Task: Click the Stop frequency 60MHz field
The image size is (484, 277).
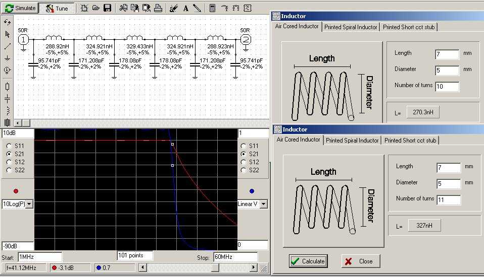Action: (235, 257)
